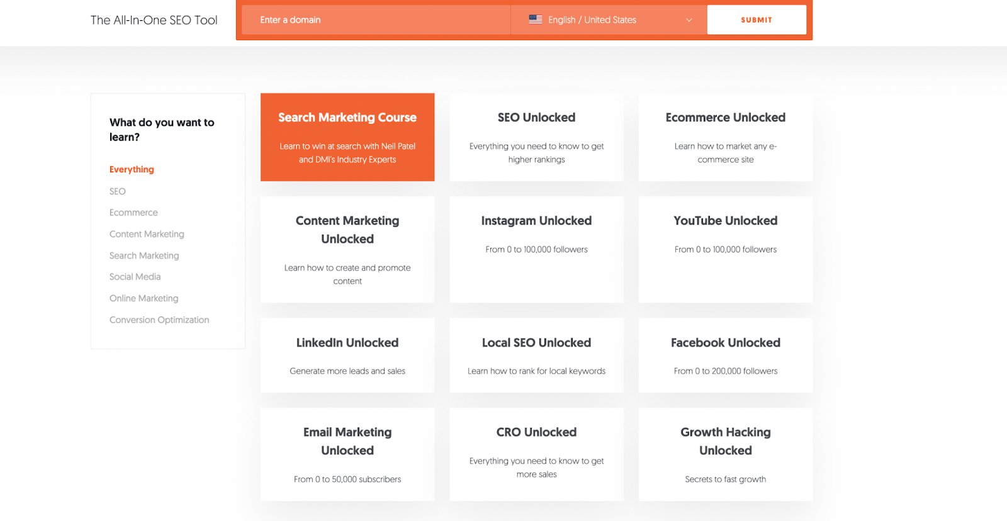Image resolution: width=1007 pixels, height=521 pixels.
Task: Select the Everything filter
Action: pos(132,169)
